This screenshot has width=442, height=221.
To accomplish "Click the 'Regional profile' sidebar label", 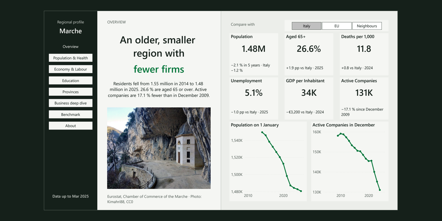I will point(70,22).
